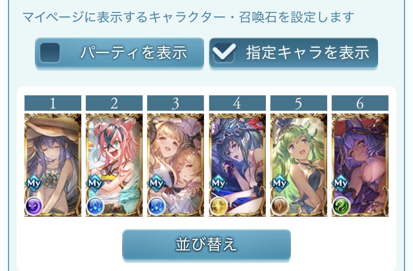Click slot number 4 header

pyautogui.click(x=237, y=103)
